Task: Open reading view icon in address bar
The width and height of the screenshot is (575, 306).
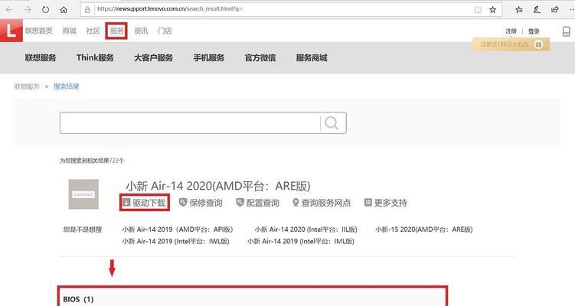Action: pos(478,9)
